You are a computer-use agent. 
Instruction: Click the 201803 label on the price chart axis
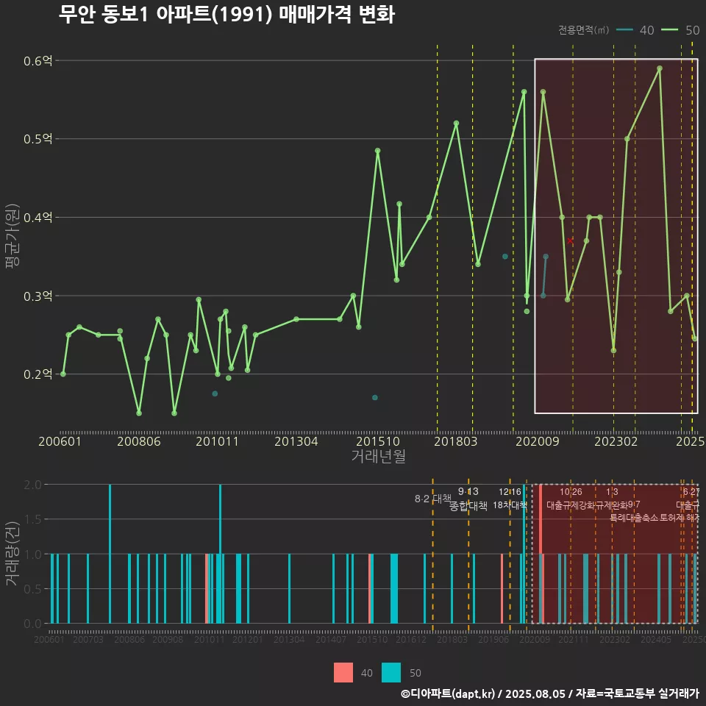[x=456, y=441]
